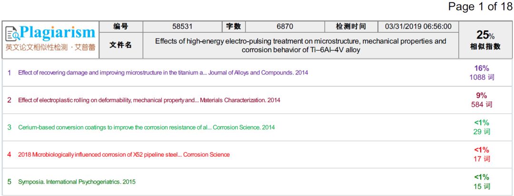Click the Page 1 of 18 indicator
514x196 pixels.
click(480, 7)
